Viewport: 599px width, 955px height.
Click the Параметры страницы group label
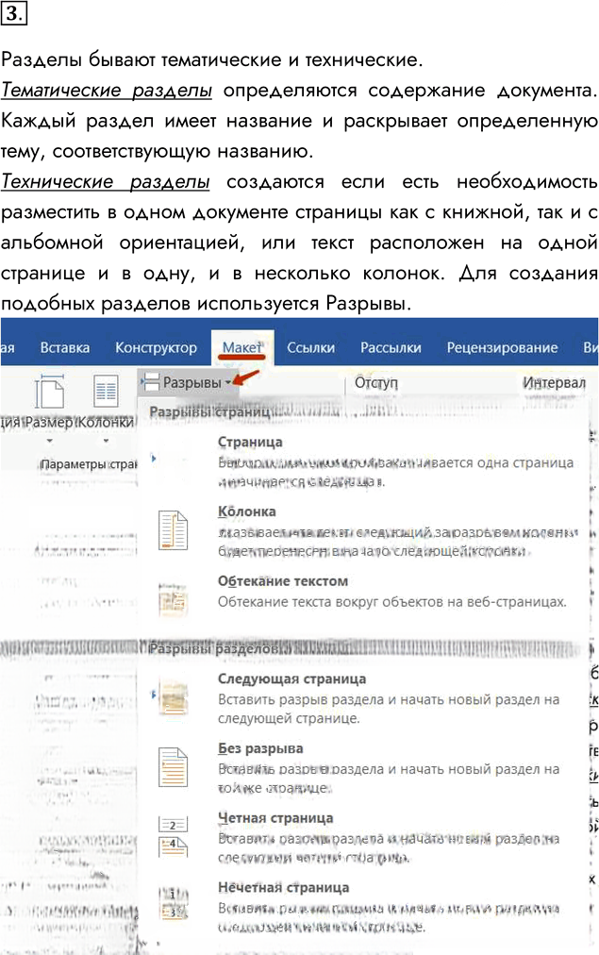pyautogui.click(x=89, y=464)
